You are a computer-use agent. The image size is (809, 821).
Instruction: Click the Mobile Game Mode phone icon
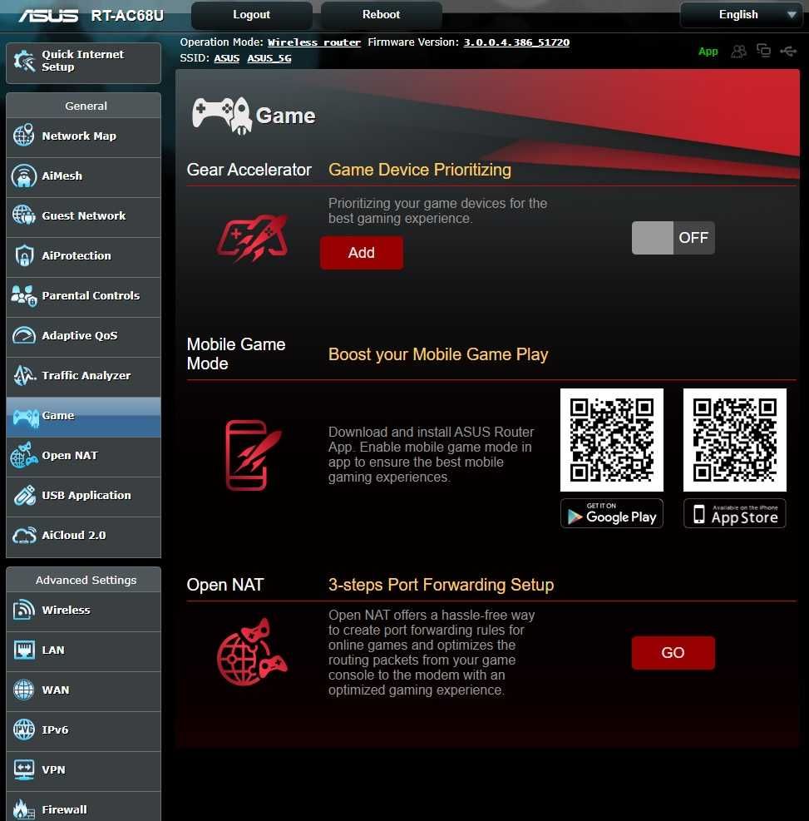point(253,455)
